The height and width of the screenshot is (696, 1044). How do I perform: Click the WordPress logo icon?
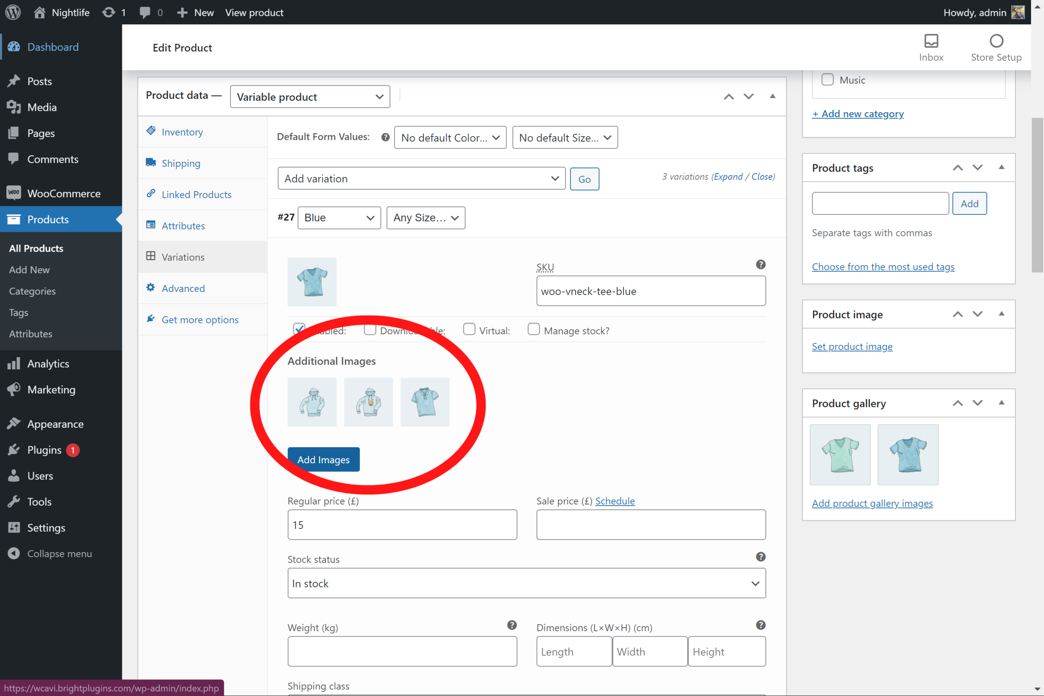pyautogui.click(x=13, y=12)
